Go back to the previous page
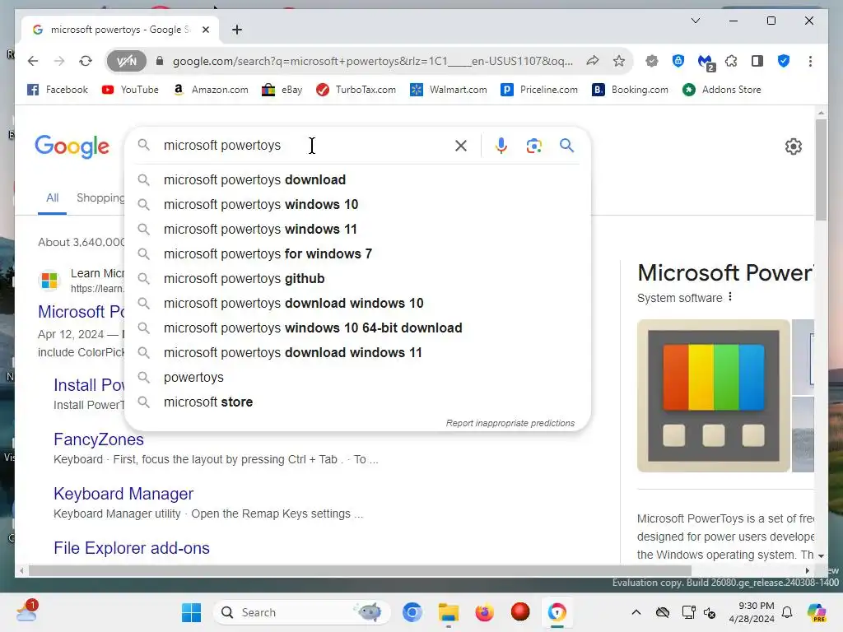The width and height of the screenshot is (843, 632). pos(33,61)
